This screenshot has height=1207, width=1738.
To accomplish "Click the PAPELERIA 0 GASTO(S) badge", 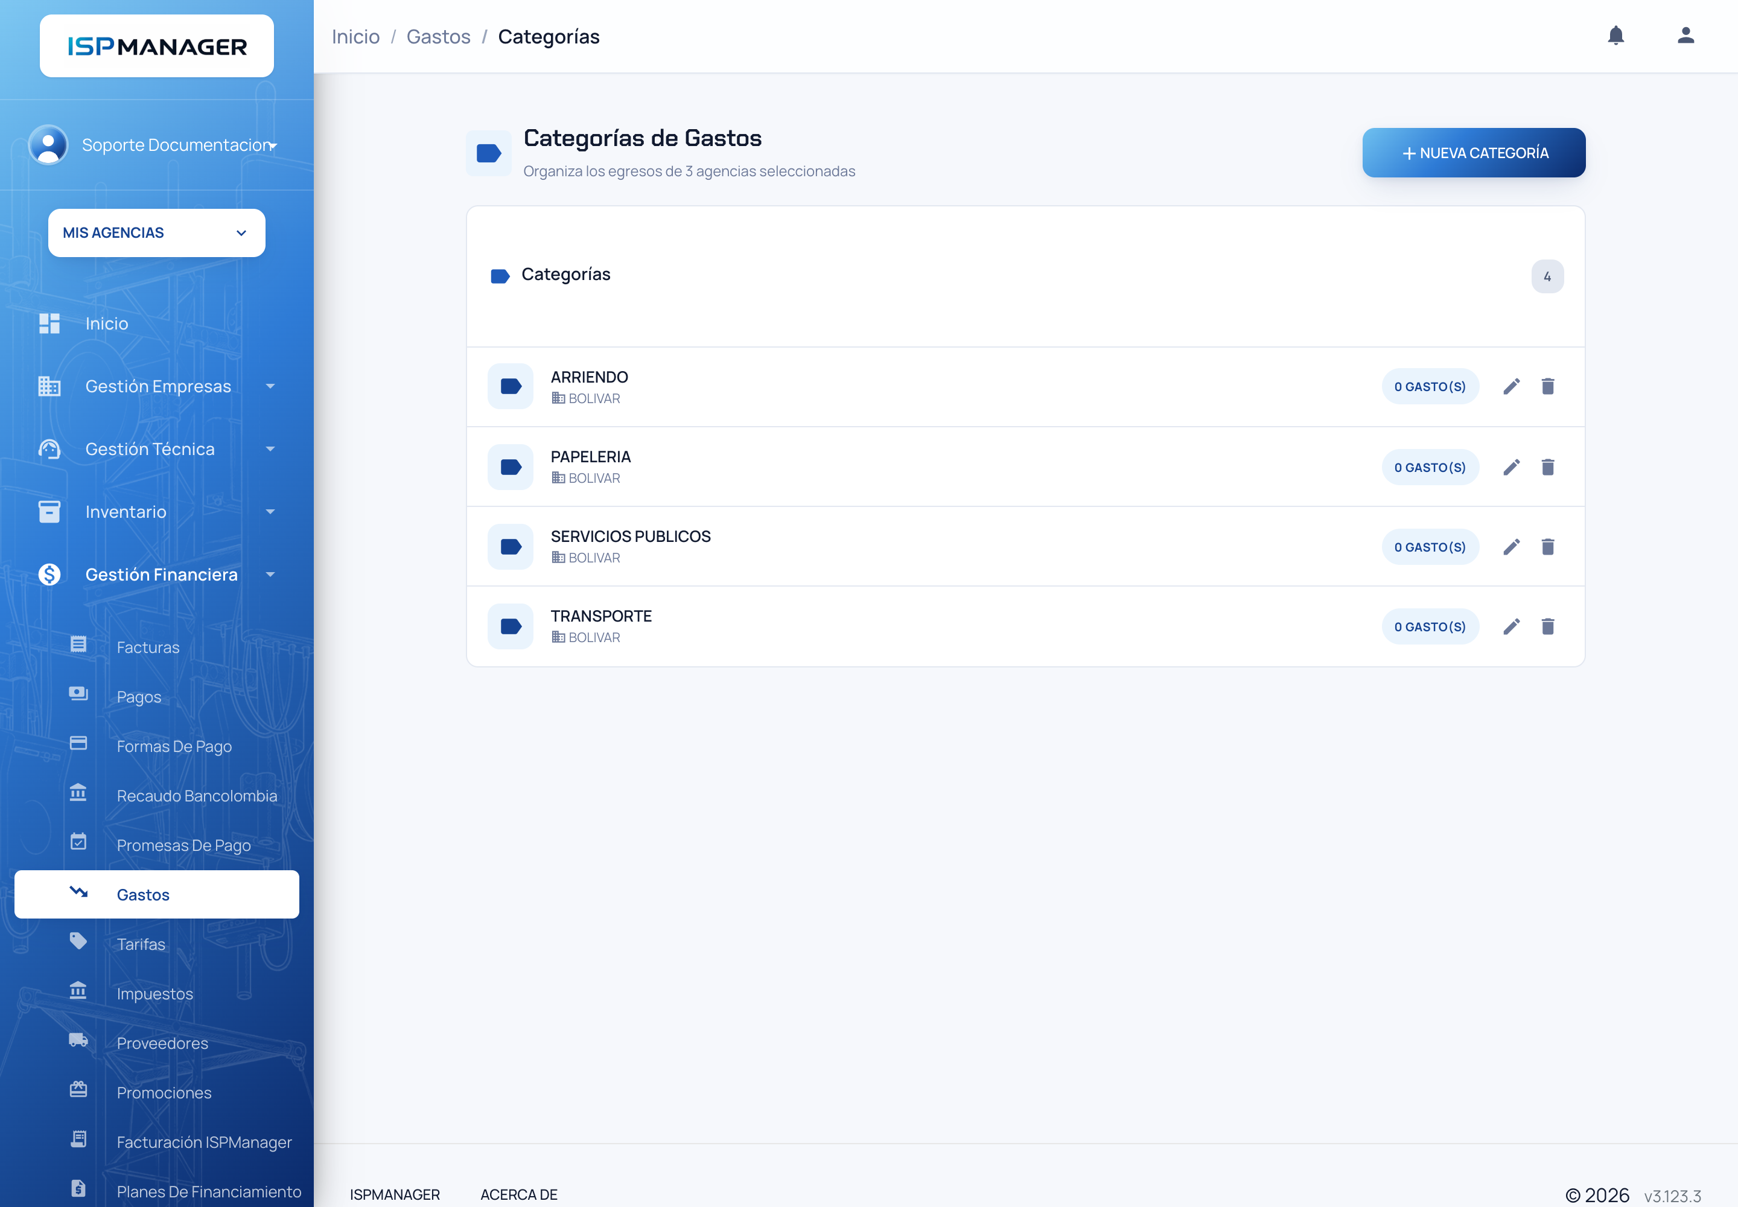I will point(1430,467).
